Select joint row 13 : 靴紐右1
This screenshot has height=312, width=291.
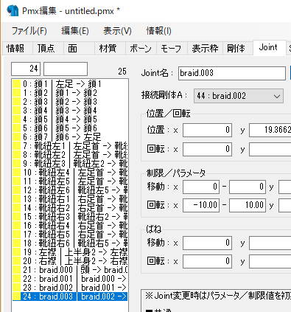pyautogui.click(x=70, y=199)
